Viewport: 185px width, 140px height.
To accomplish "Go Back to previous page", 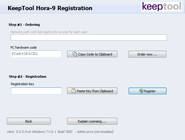I will (x=29, y=121).
